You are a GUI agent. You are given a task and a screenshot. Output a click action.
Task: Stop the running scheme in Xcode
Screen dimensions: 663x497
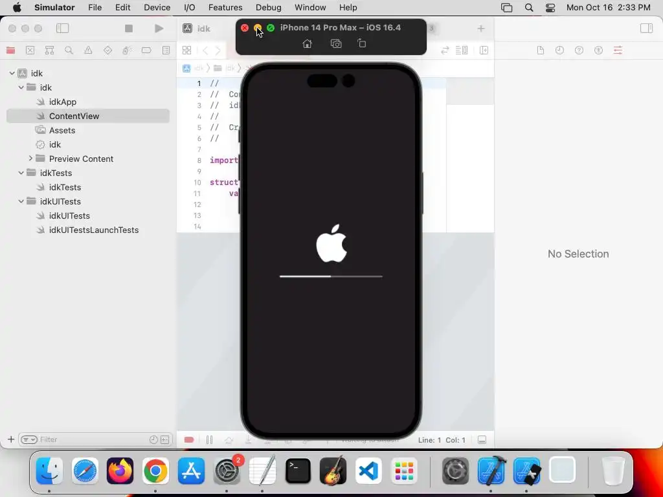pos(129,28)
